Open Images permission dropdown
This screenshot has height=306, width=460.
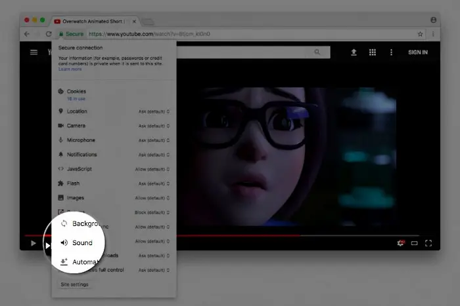tap(152, 198)
